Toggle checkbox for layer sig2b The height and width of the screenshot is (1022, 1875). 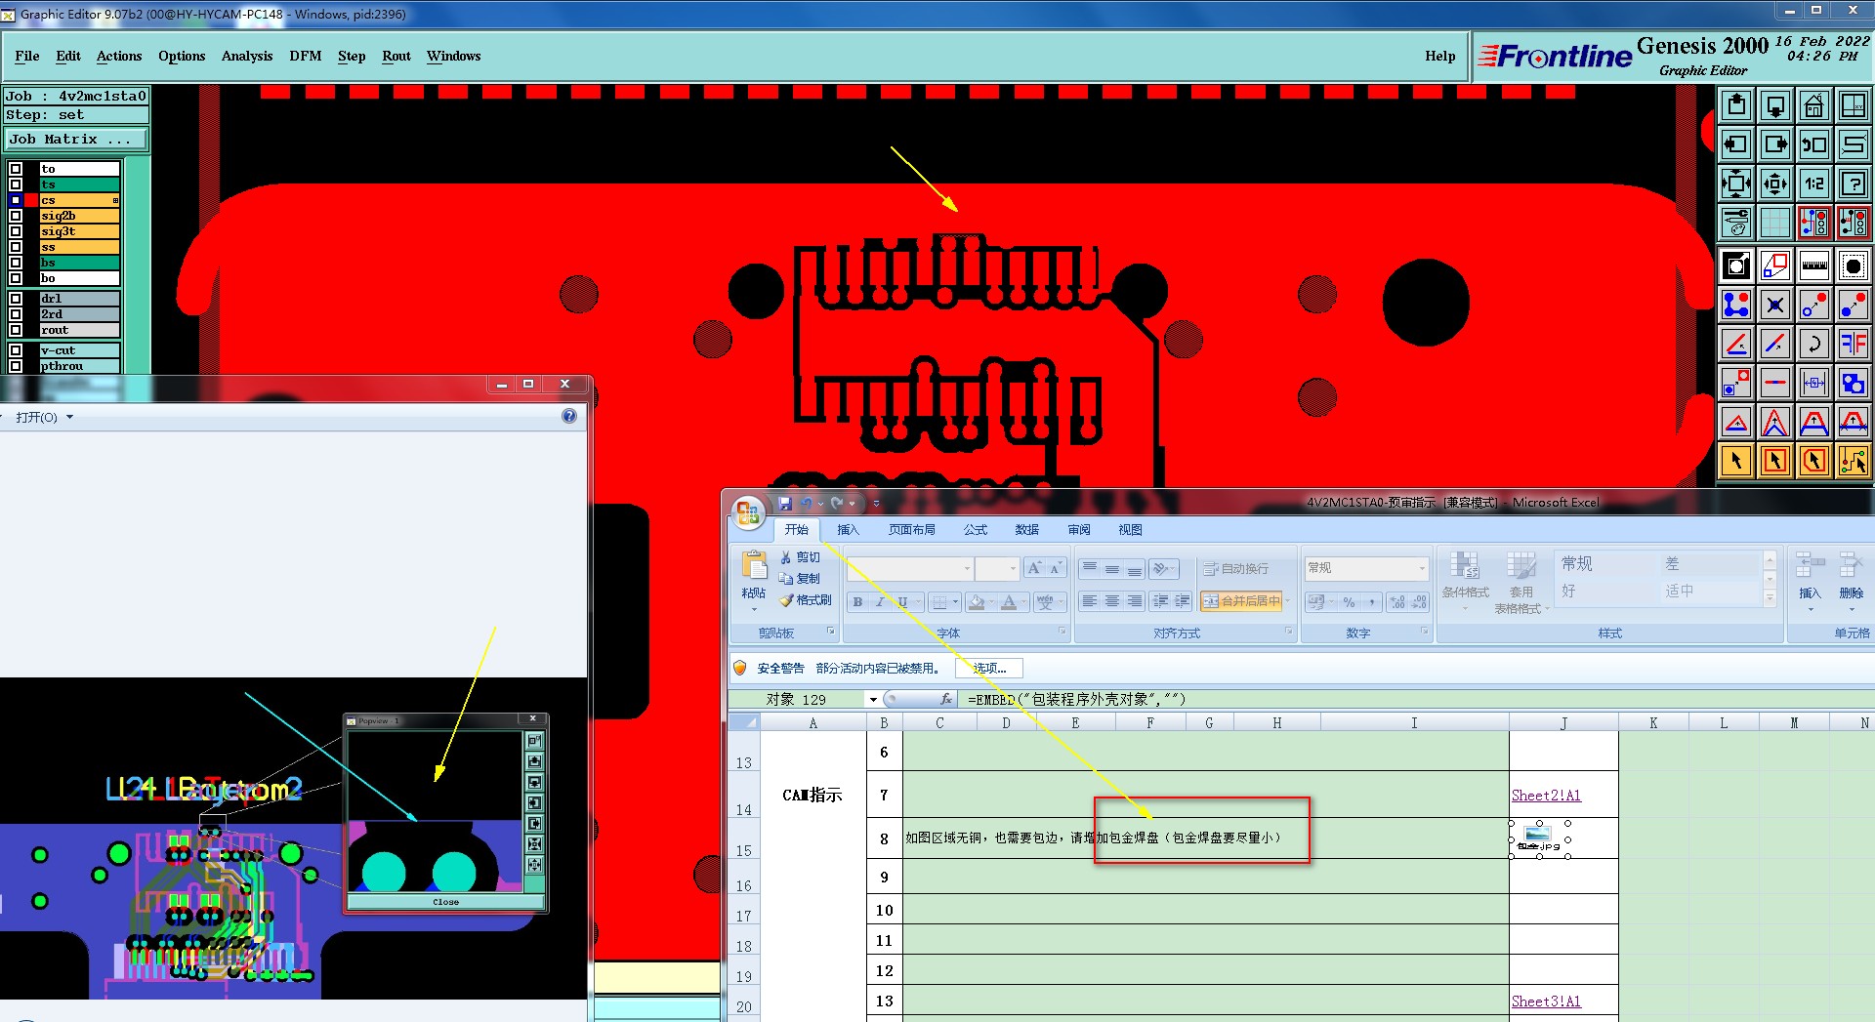pyautogui.click(x=16, y=216)
